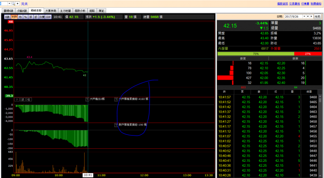Click the 最高 43.40 value
Screen dimensions: 324x178
[x=264, y=38]
